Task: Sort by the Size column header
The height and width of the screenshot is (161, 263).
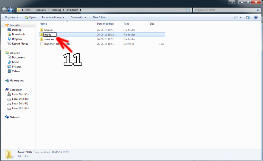Action: [x=157, y=24]
